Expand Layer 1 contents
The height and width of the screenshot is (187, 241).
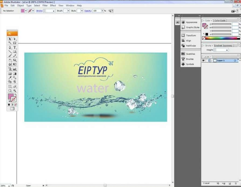point(212,61)
